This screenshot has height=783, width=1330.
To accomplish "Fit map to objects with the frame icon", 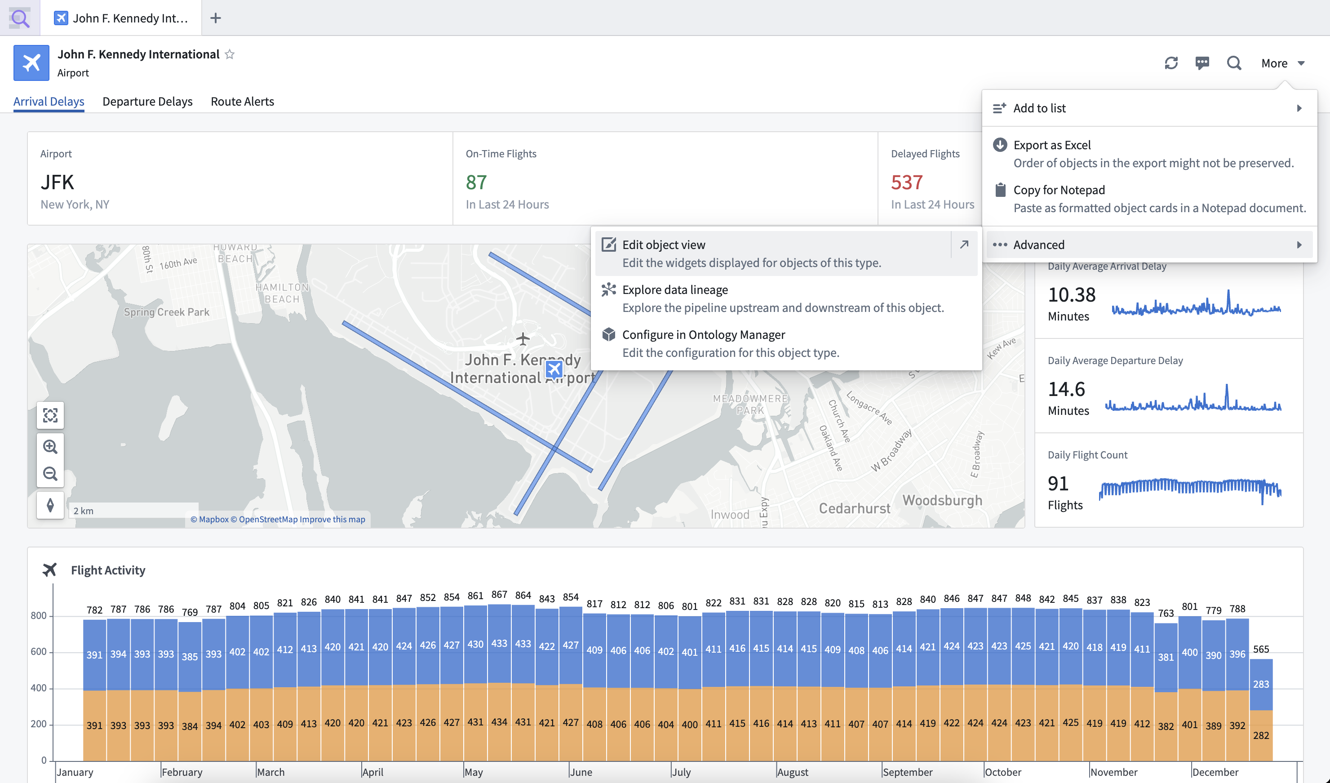I will [50, 415].
